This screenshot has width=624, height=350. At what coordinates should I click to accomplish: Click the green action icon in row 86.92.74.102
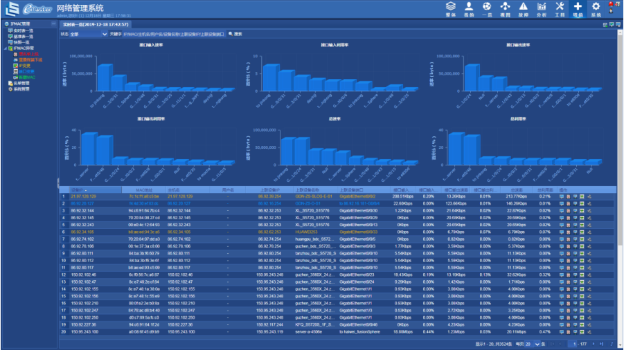pos(582,239)
